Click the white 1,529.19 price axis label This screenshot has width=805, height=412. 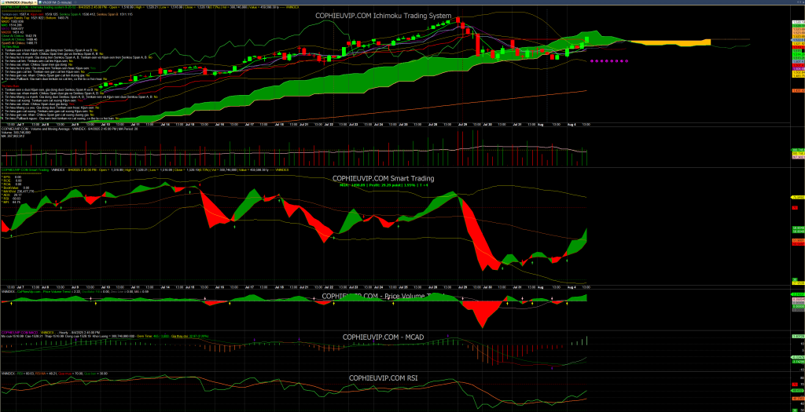pos(799,22)
